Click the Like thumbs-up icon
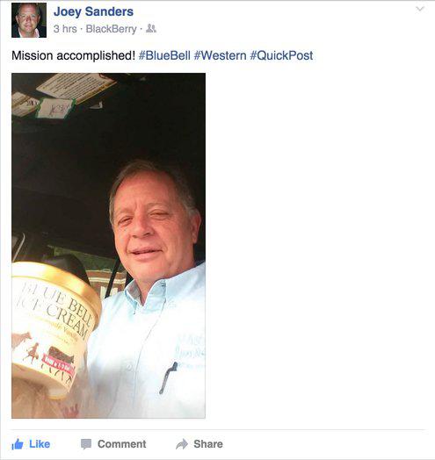The width and height of the screenshot is (435, 460). point(18,444)
